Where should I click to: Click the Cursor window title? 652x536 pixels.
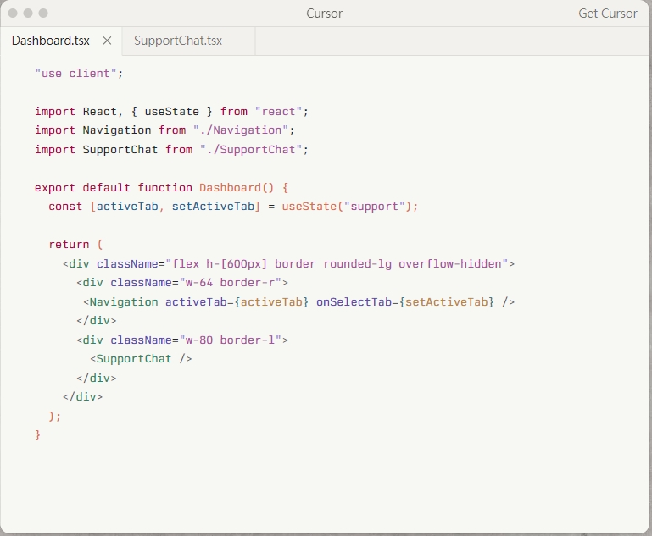[325, 14]
